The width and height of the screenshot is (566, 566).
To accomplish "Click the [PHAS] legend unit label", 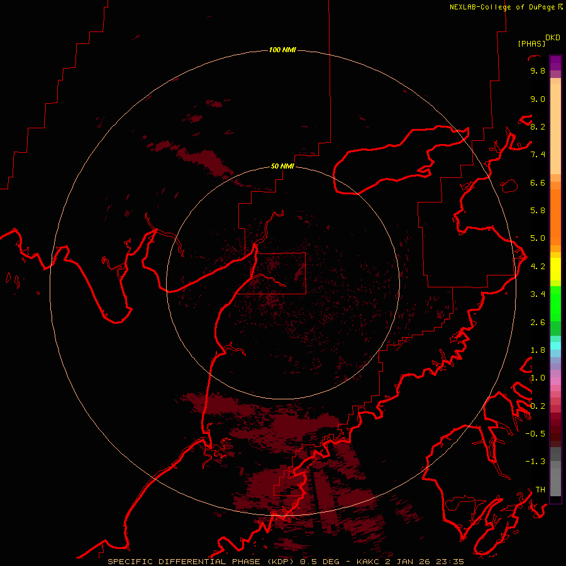I will click(x=531, y=43).
